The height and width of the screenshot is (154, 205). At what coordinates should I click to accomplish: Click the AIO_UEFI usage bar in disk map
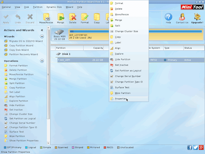(136, 31)
